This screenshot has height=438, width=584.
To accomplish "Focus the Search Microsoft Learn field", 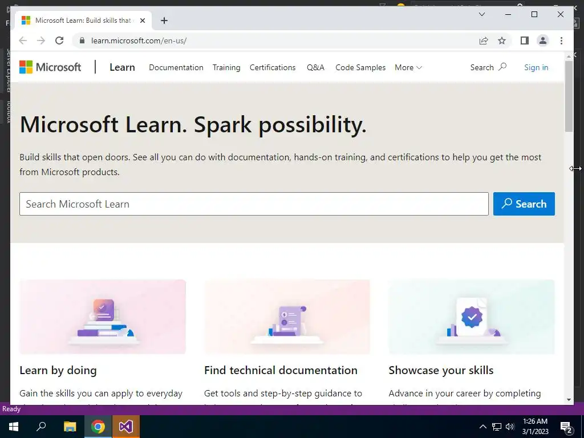I will click(x=254, y=204).
